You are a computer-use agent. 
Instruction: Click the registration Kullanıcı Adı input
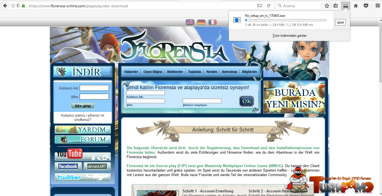point(146,93)
